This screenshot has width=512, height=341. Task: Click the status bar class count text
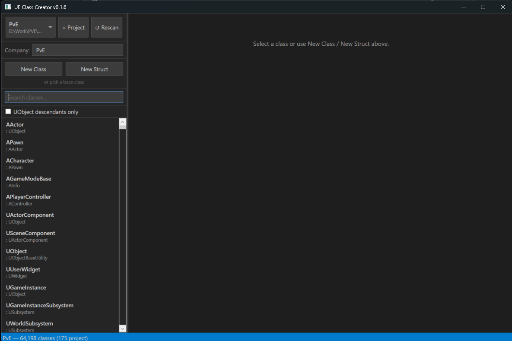[45, 338]
